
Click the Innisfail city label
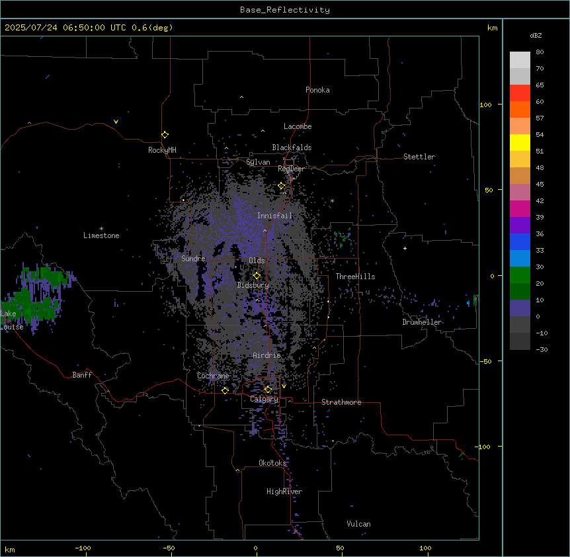pos(275,216)
